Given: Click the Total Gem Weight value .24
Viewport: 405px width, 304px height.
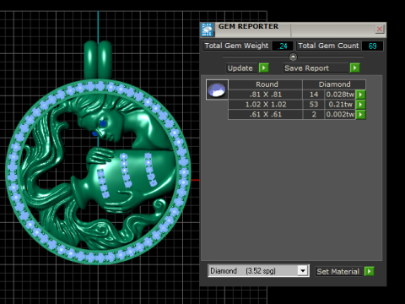Looking at the screenshot, I should (x=283, y=46).
